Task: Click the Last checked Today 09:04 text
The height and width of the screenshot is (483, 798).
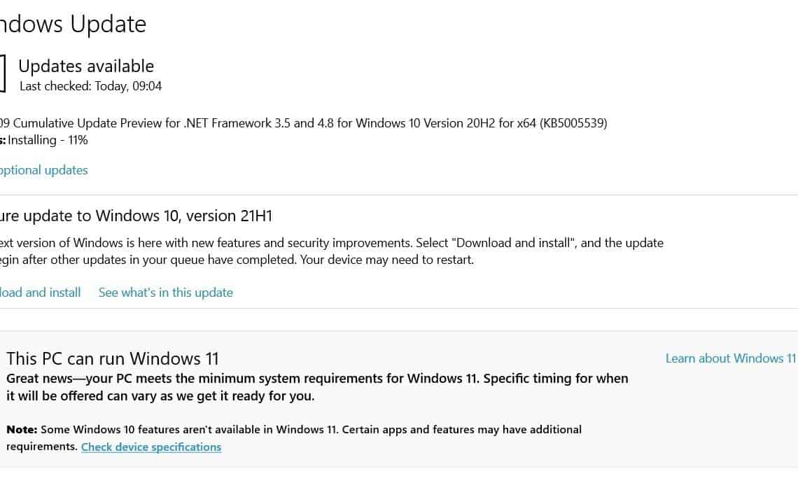Action: click(x=90, y=86)
